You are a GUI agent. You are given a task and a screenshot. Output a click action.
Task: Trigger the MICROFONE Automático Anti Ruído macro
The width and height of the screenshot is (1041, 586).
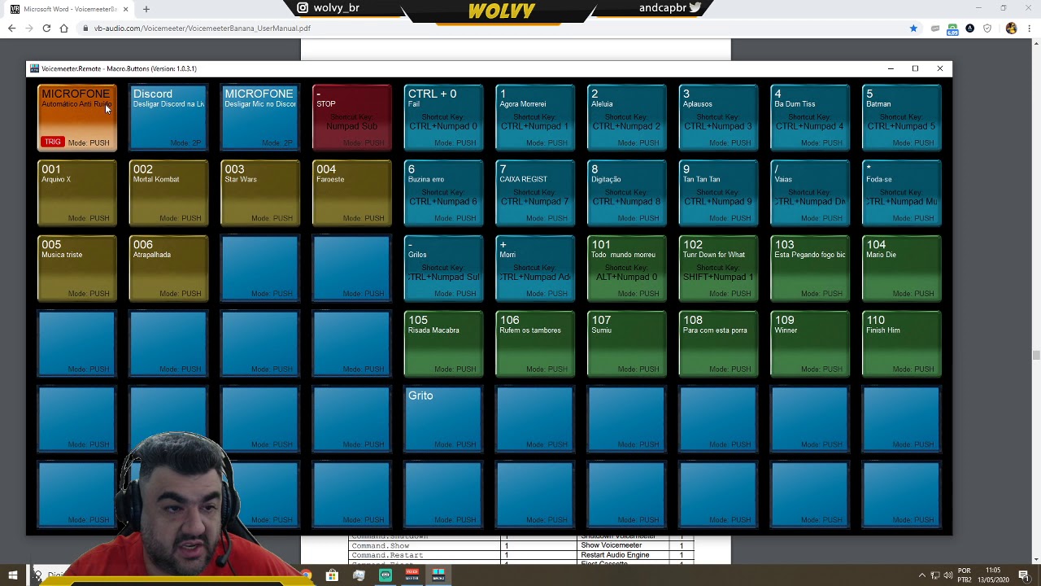coord(77,117)
